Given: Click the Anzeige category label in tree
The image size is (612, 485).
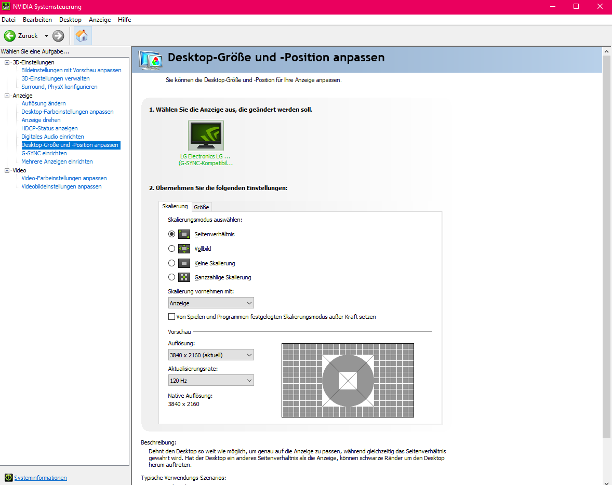Looking at the screenshot, I should (23, 96).
